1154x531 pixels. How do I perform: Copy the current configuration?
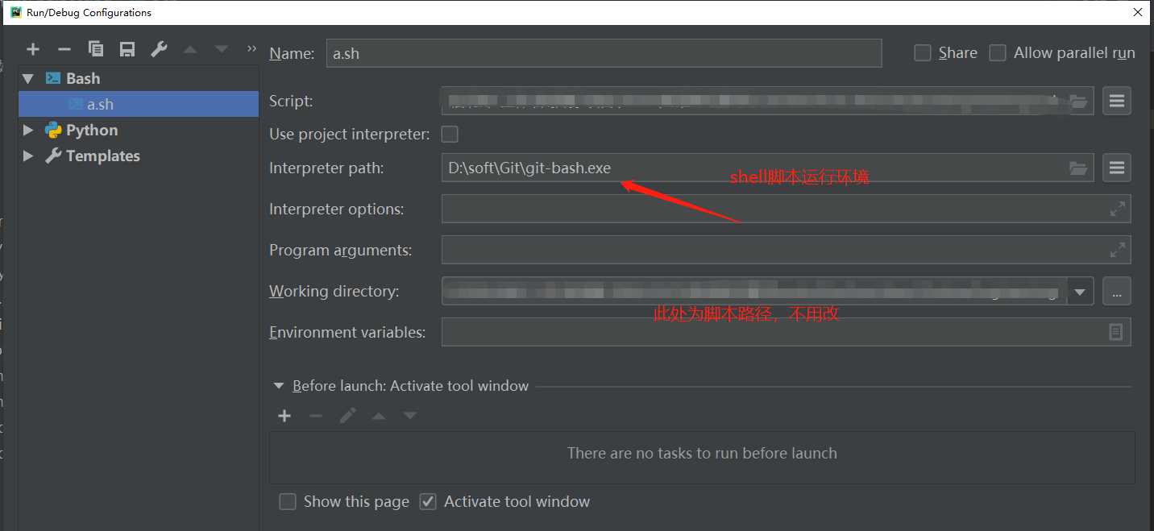tap(96, 48)
